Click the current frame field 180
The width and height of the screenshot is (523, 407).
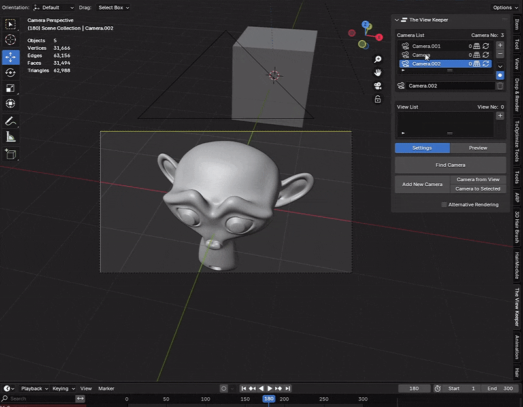[414, 388]
